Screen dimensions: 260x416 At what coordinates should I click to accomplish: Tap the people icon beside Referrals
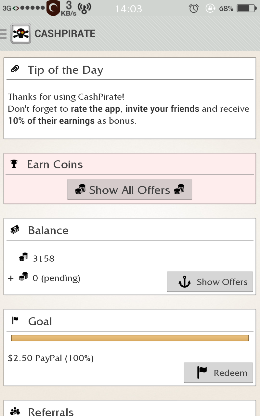click(15, 412)
